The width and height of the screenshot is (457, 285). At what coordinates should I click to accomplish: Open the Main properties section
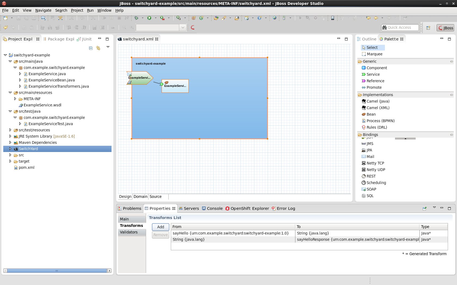(132, 219)
